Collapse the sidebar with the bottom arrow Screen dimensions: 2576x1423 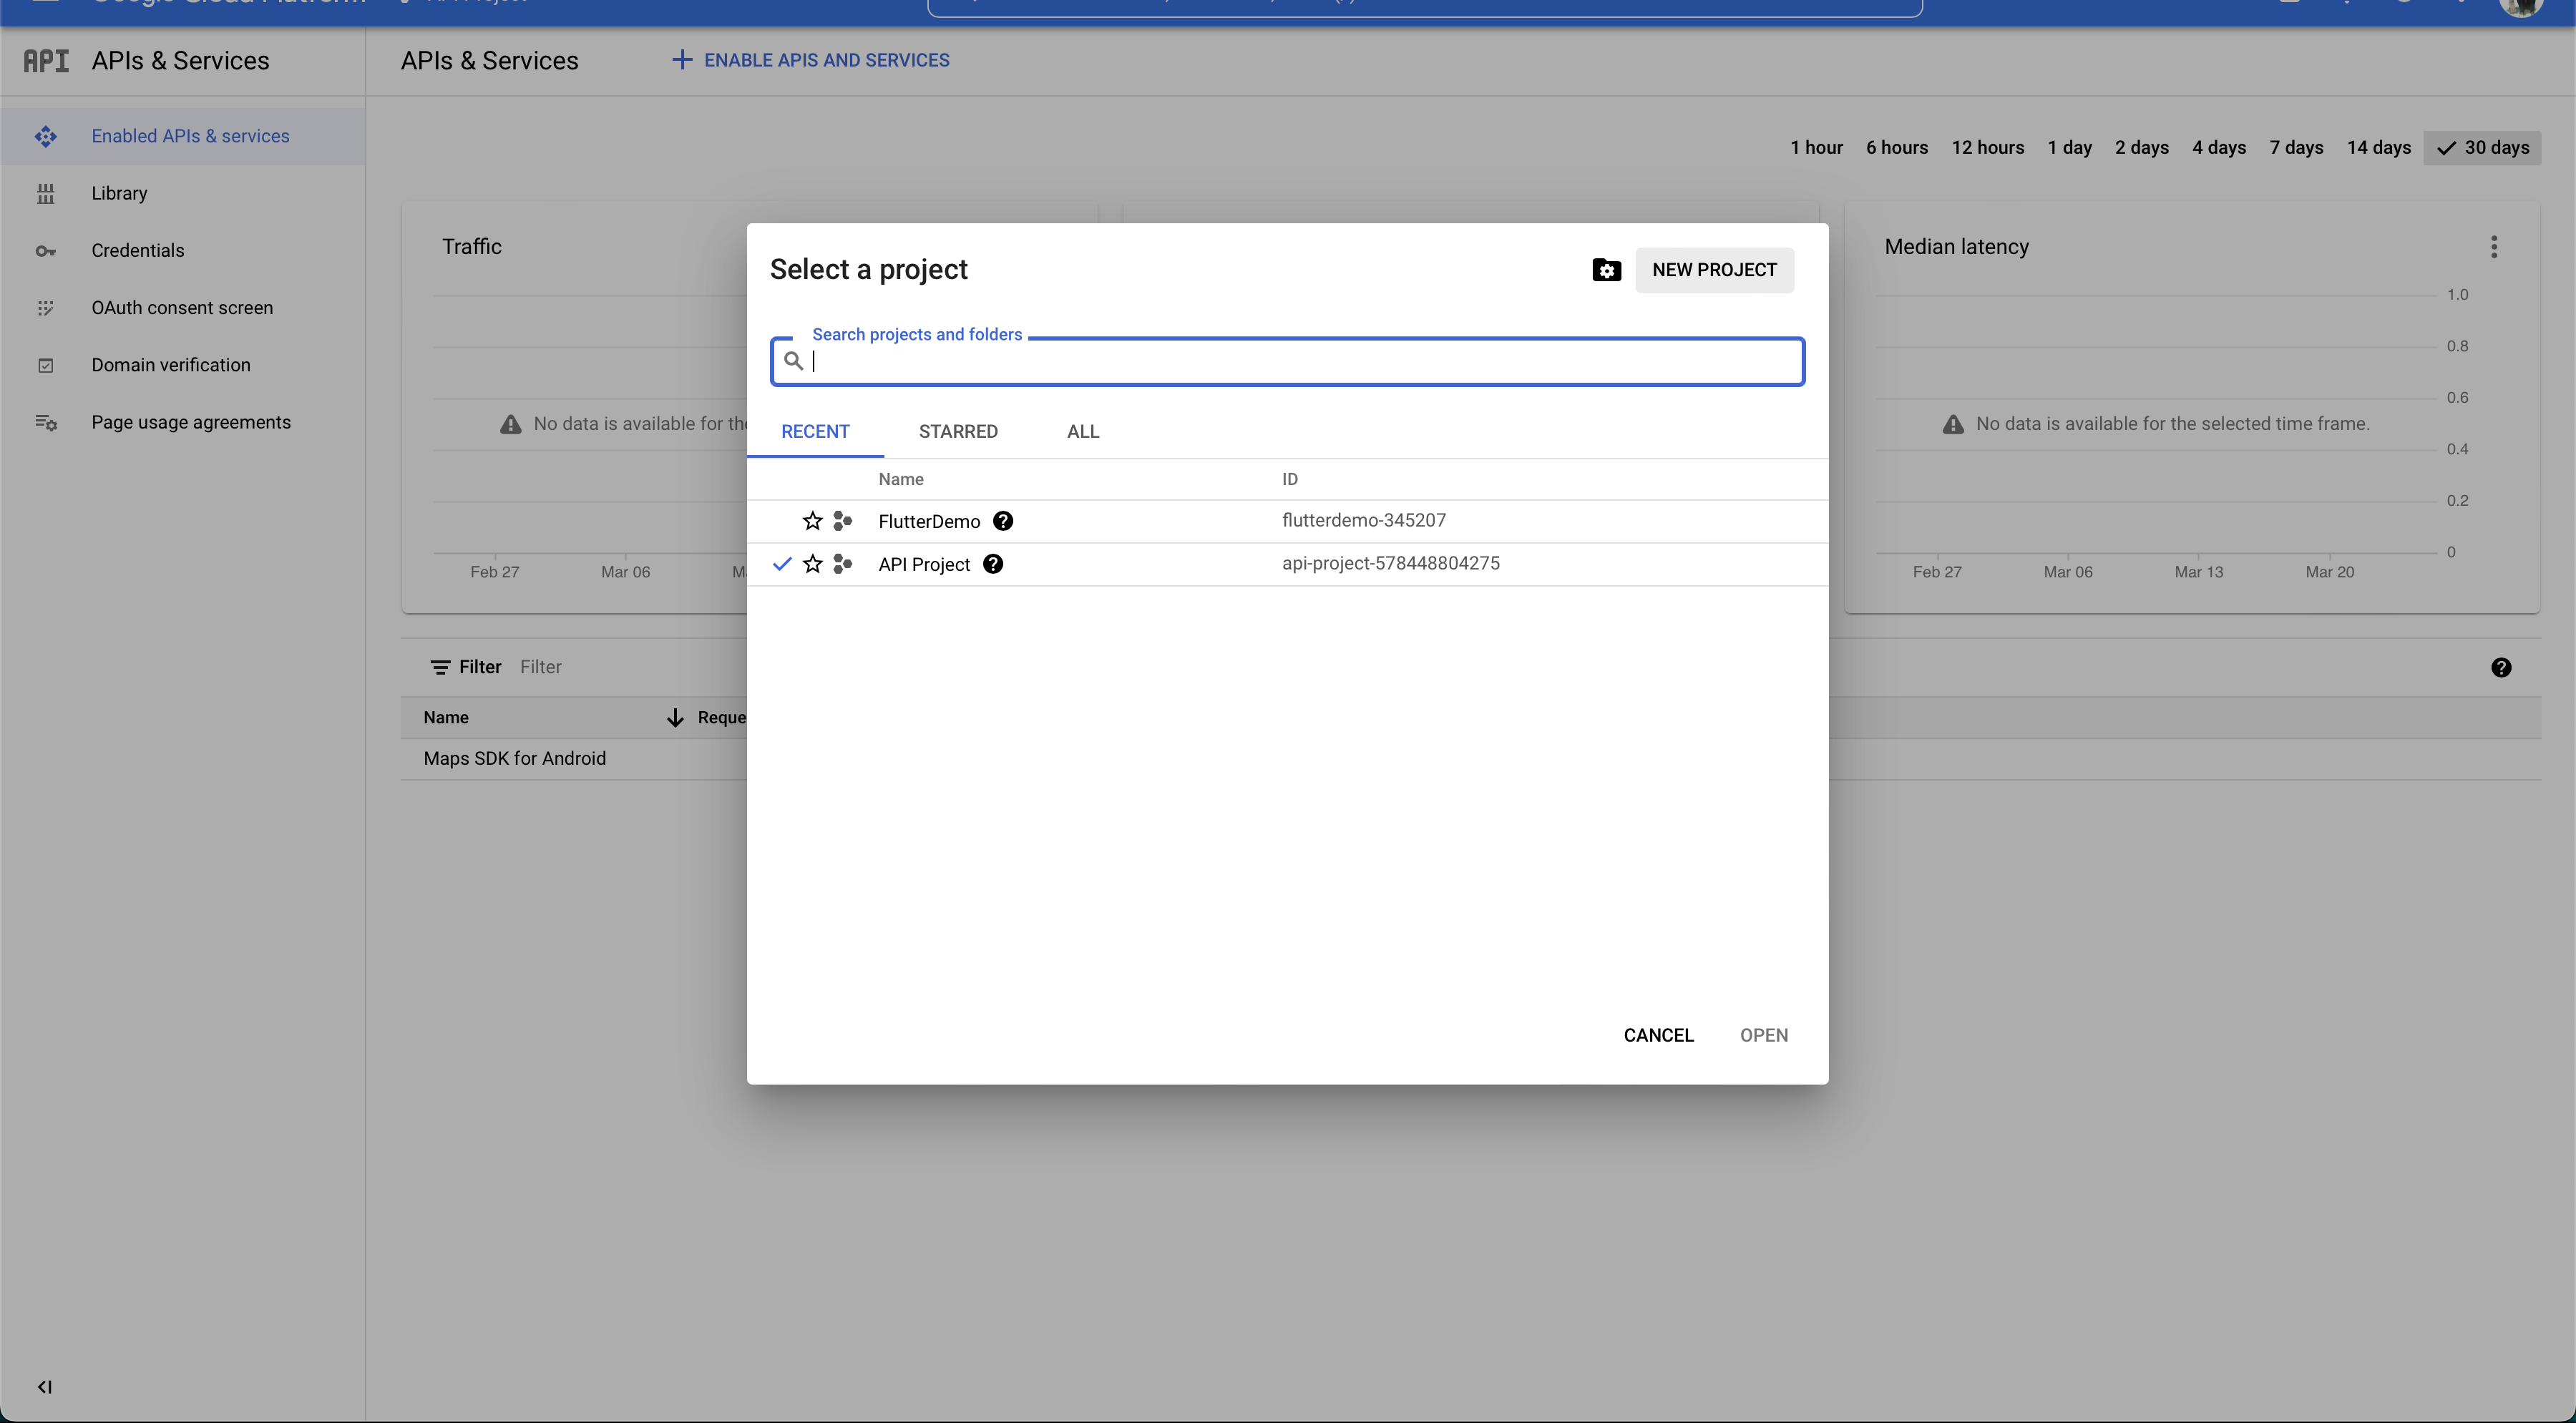pyautogui.click(x=45, y=1386)
